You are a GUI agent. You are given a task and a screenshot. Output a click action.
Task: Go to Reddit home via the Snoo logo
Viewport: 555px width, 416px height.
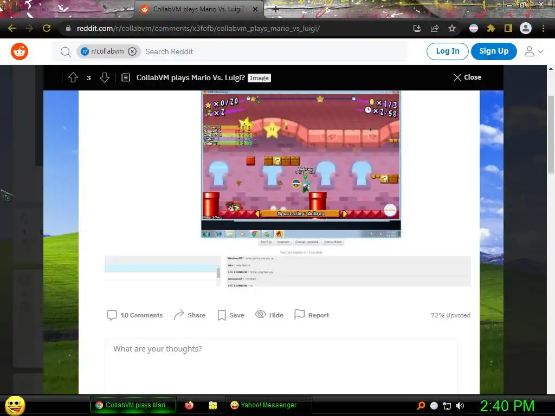(x=20, y=51)
